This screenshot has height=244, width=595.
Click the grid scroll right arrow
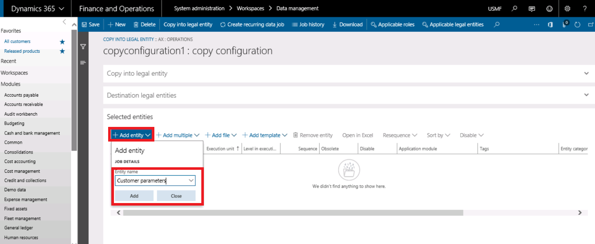click(580, 213)
